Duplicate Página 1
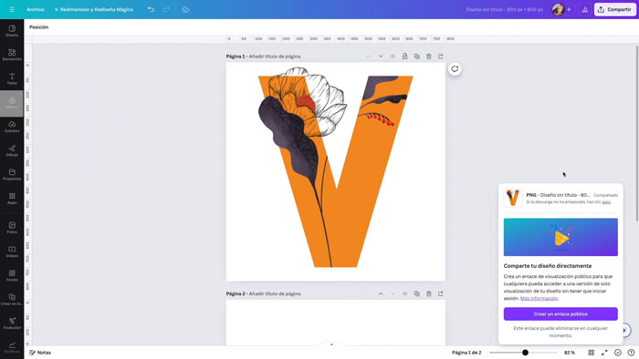Screen dimensions: 639x359 point(416,56)
